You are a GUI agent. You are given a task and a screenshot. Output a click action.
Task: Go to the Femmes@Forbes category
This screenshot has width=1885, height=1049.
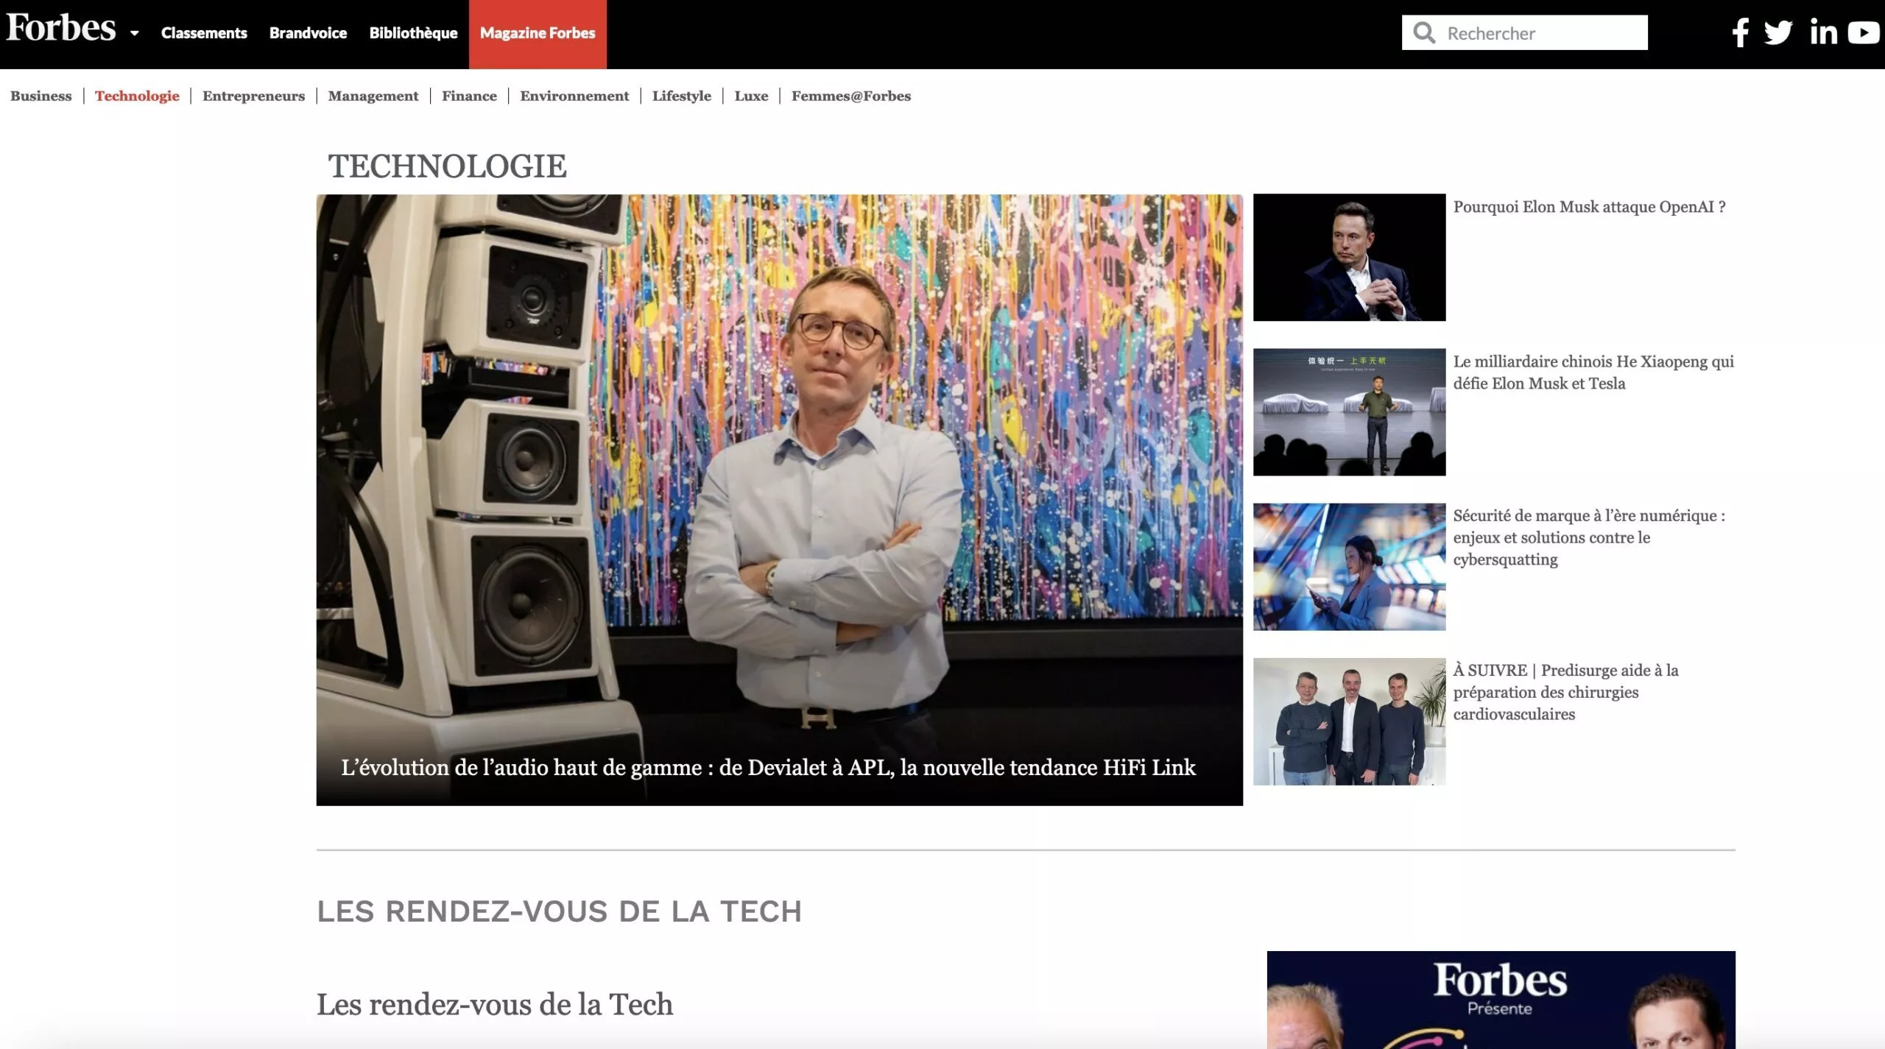[851, 96]
